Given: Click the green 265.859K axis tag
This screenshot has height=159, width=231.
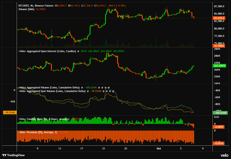Looking at the screenshot, I should tap(219, 66).
